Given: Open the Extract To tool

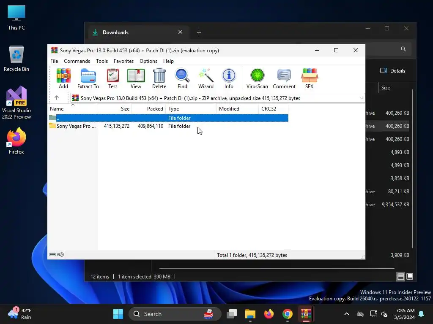Looking at the screenshot, I should pos(88,78).
